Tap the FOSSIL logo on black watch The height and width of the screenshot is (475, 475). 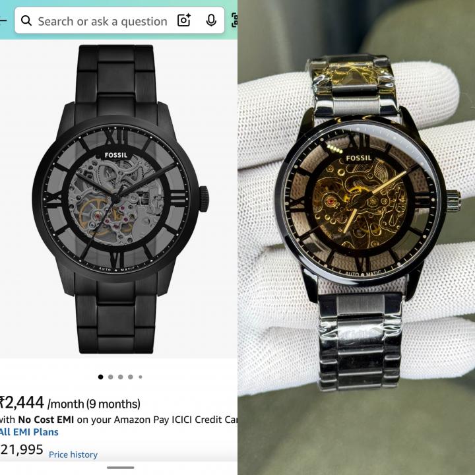(x=116, y=156)
